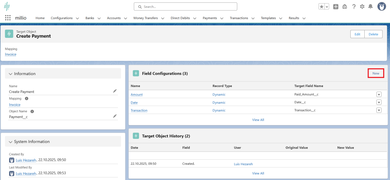Click the notifications bell icon
This screenshot has height=180, width=390.
tap(370, 6)
